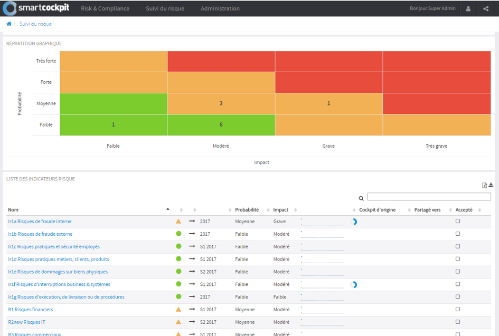Click the green status dot for Ir1b

point(178,234)
